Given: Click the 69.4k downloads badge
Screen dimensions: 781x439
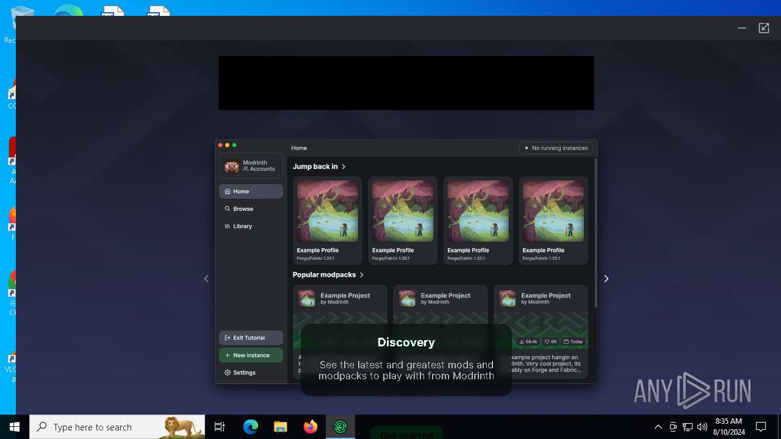Looking at the screenshot, I should coord(528,341).
